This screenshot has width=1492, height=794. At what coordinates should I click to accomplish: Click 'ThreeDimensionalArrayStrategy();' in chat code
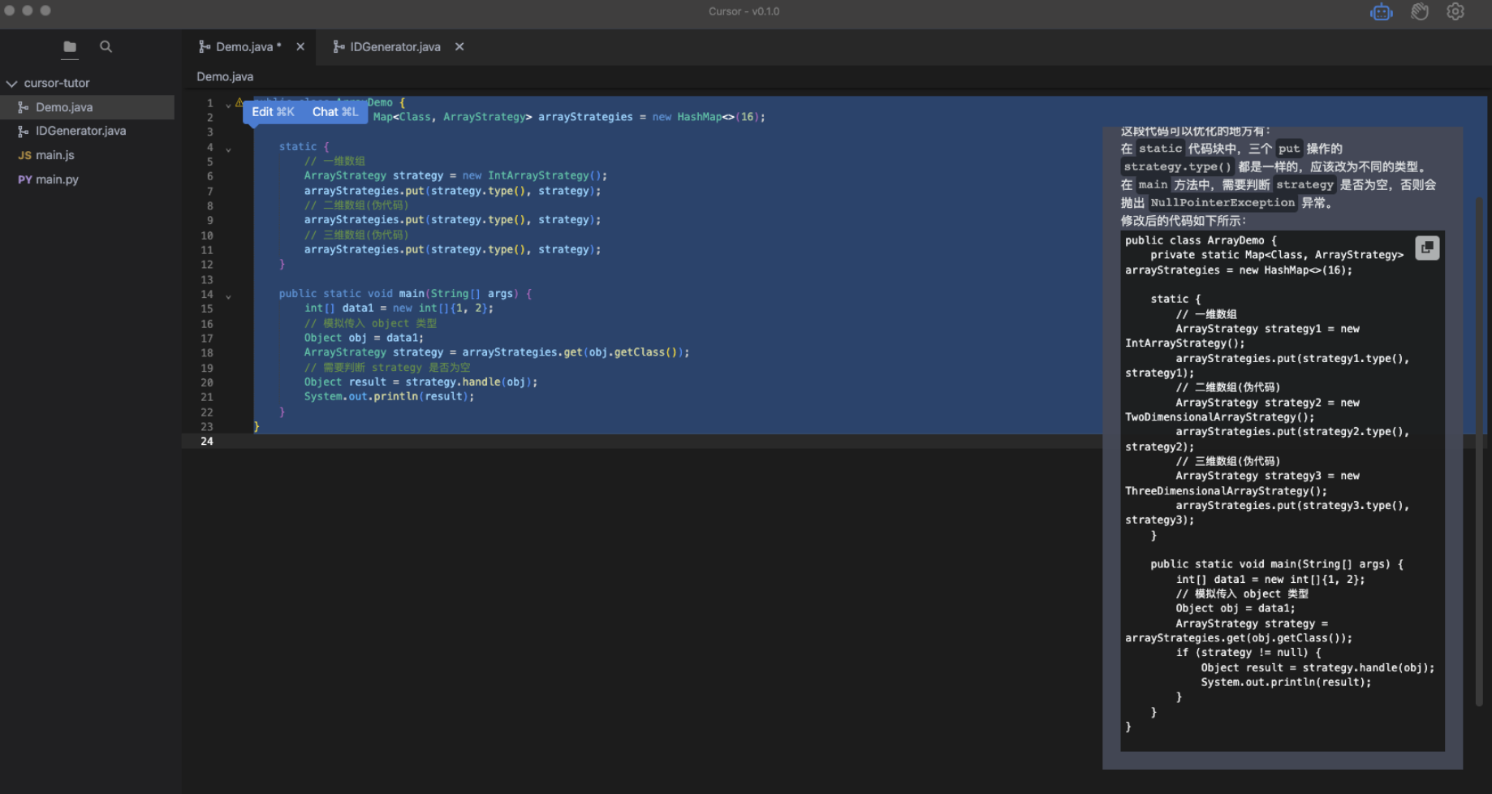(1226, 490)
